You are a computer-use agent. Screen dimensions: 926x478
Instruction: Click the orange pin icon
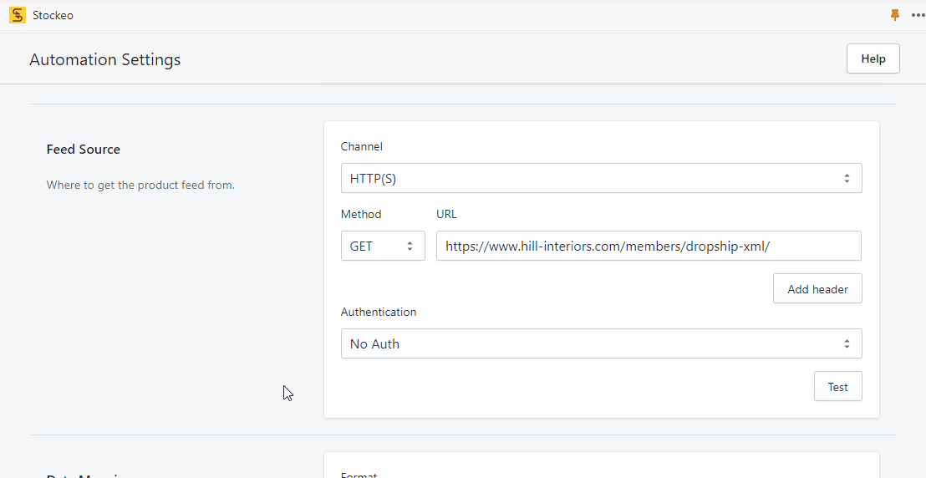(x=895, y=15)
